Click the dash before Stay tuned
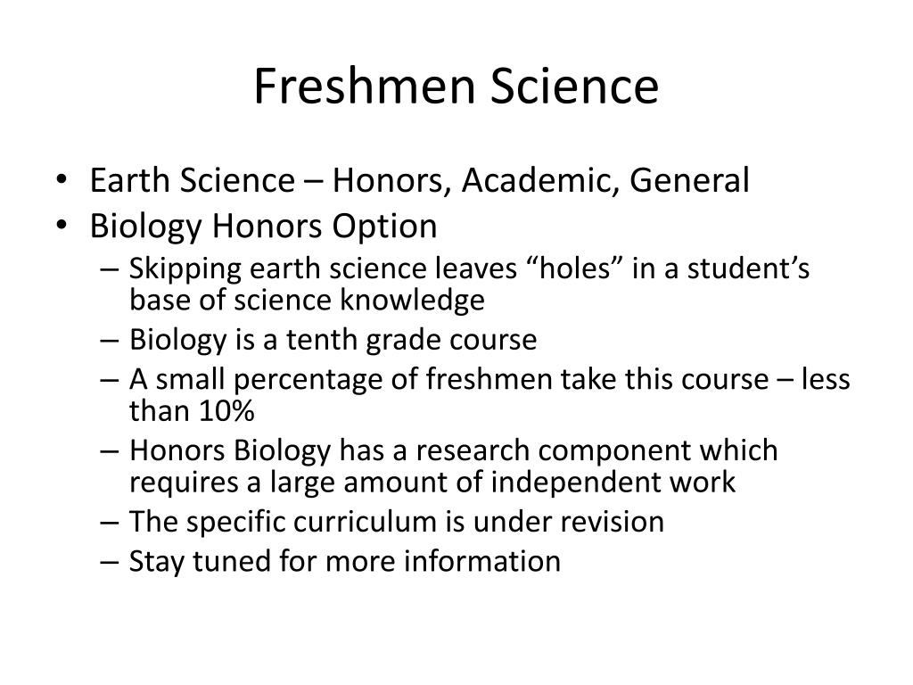913x685 pixels. tap(109, 562)
